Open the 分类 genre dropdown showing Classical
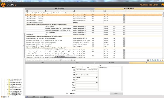 tap(97, 78)
